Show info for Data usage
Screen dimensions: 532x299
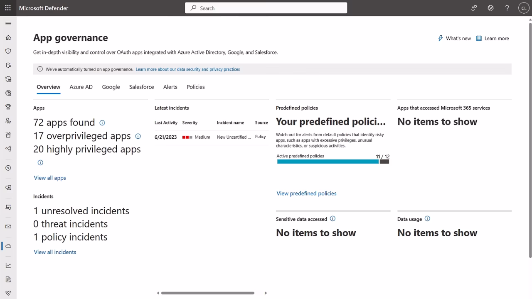point(427,219)
